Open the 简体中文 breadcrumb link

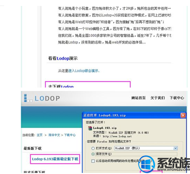[x=54, y=135]
